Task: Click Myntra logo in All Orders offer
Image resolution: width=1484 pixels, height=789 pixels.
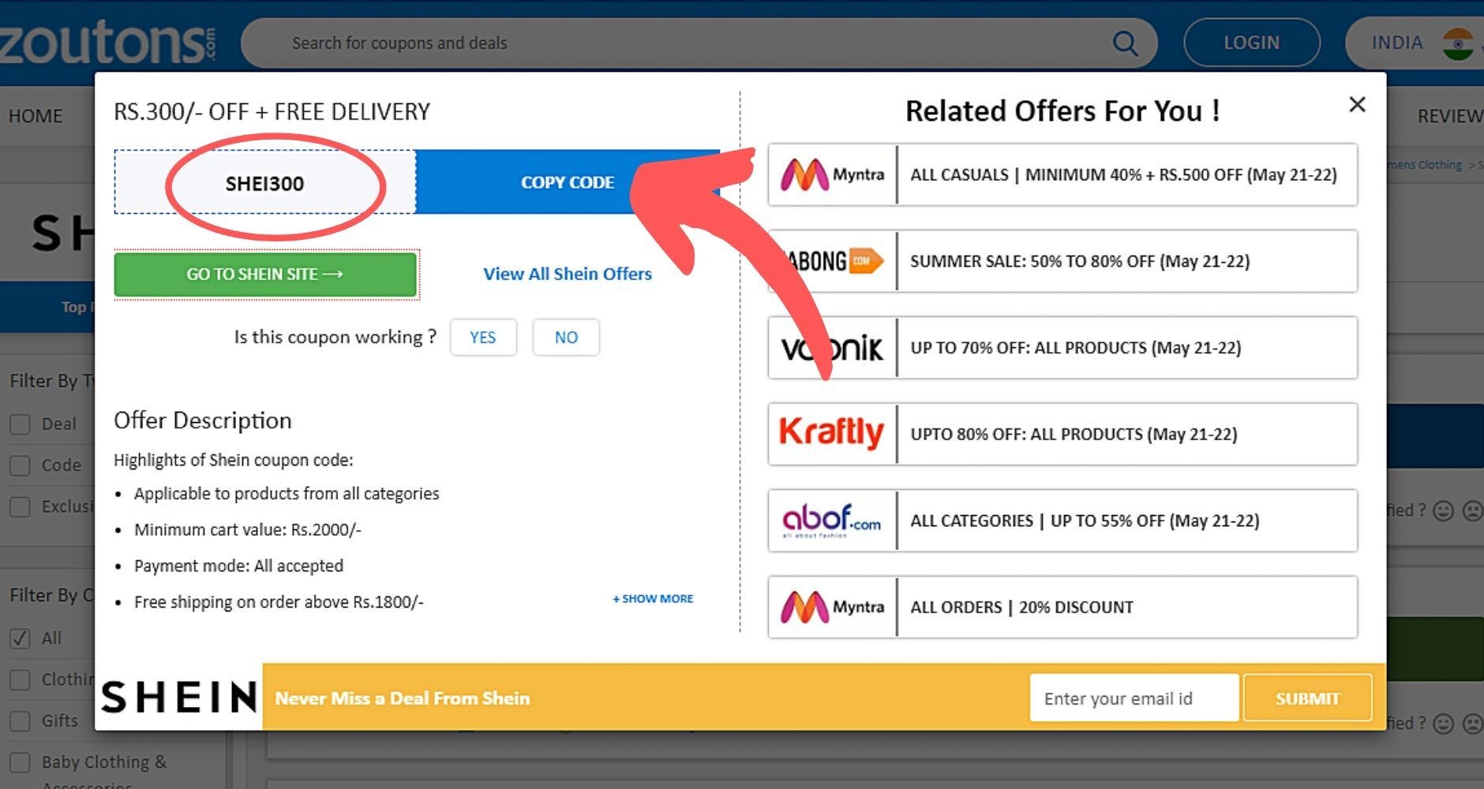Action: 832,607
